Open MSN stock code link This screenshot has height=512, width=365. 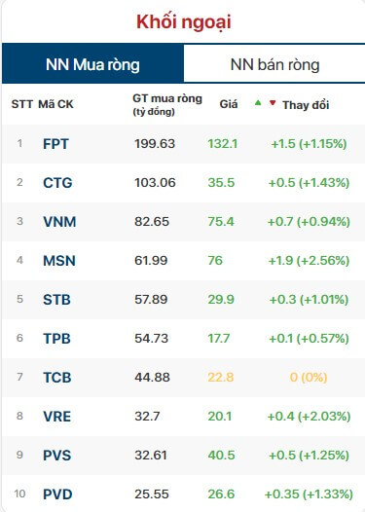tap(59, 261)
